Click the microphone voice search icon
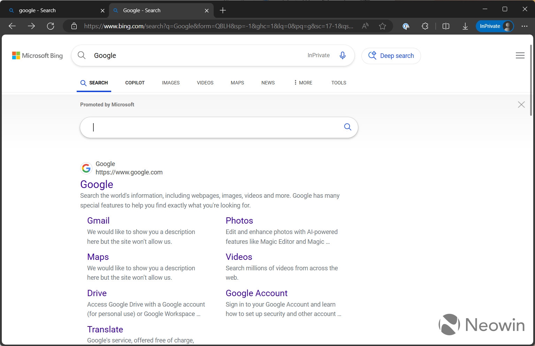The width and height of the screenshot is (535, 346). pos(342,55)
